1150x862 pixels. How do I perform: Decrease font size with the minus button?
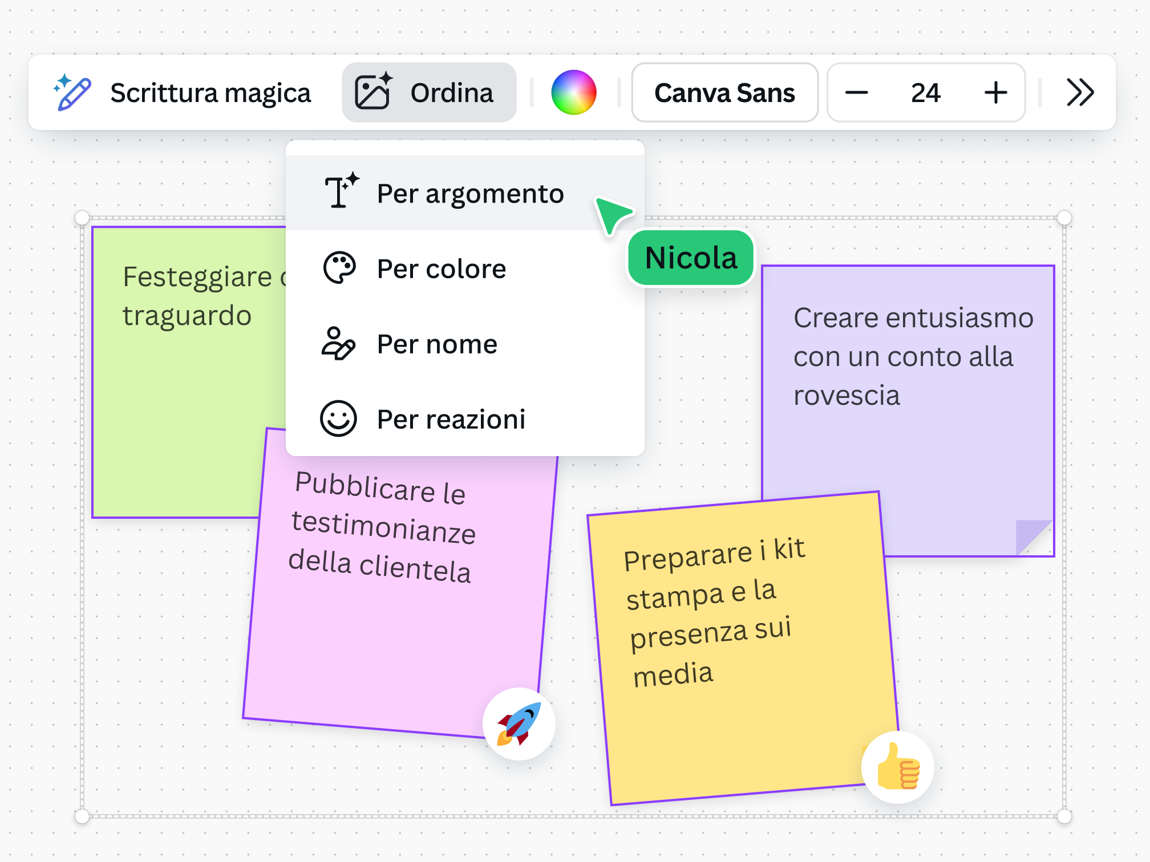coord(857,92)
